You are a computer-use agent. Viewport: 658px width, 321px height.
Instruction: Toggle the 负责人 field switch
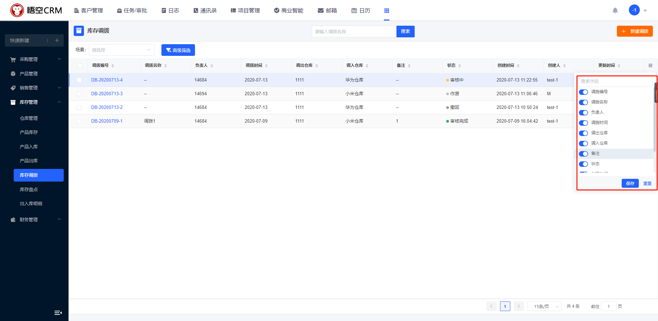click(x=583, y=112)
